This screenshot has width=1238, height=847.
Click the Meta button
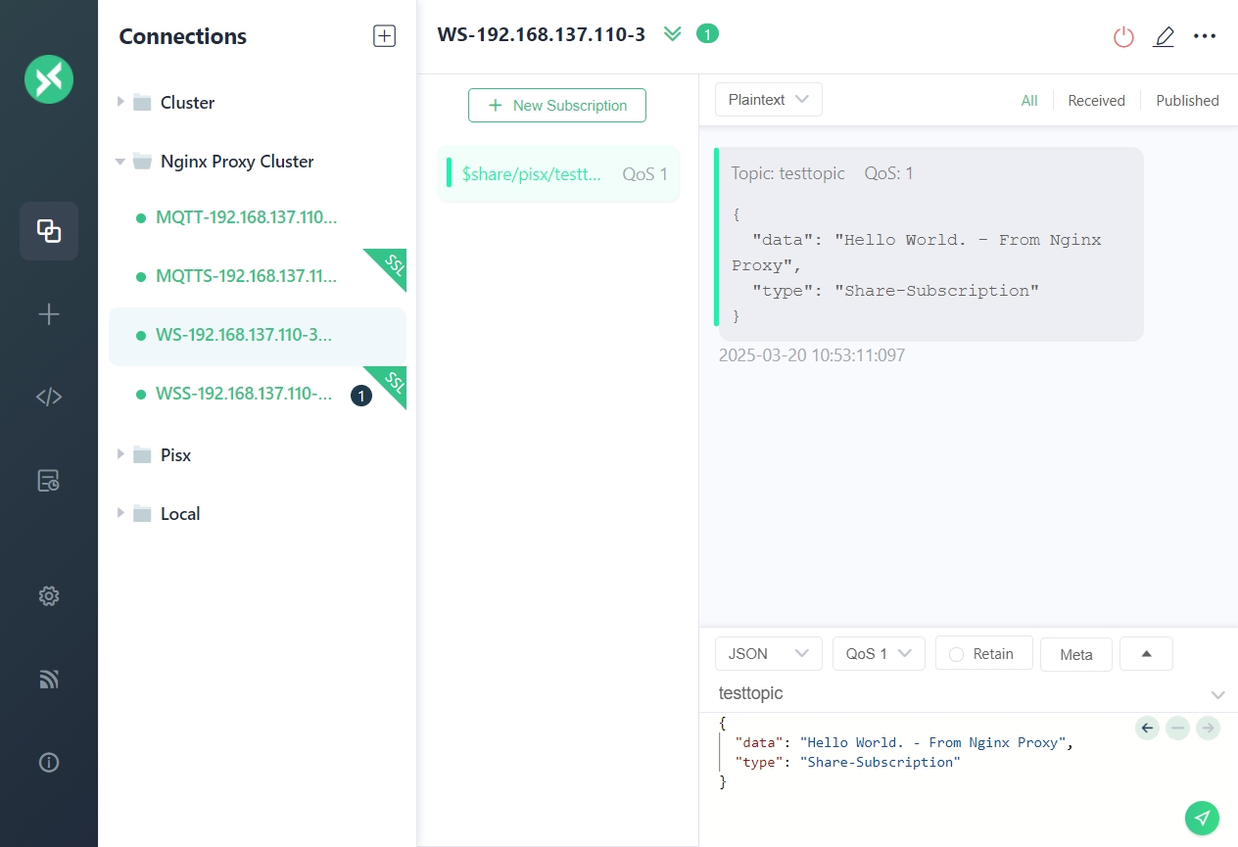1075,655
